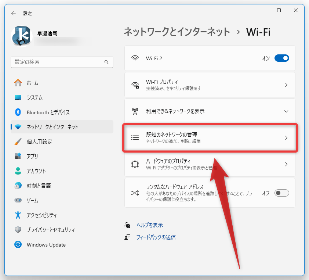Image resolution: width=309 pixels, height=280 pixels.
Task: Click the help chat bubble icon
Action: 127,225
